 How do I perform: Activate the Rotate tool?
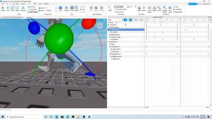click(17, 9)
